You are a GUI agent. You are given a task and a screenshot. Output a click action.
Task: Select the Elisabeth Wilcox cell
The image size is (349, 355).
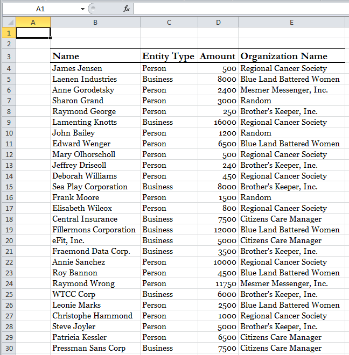coord(95,208)
